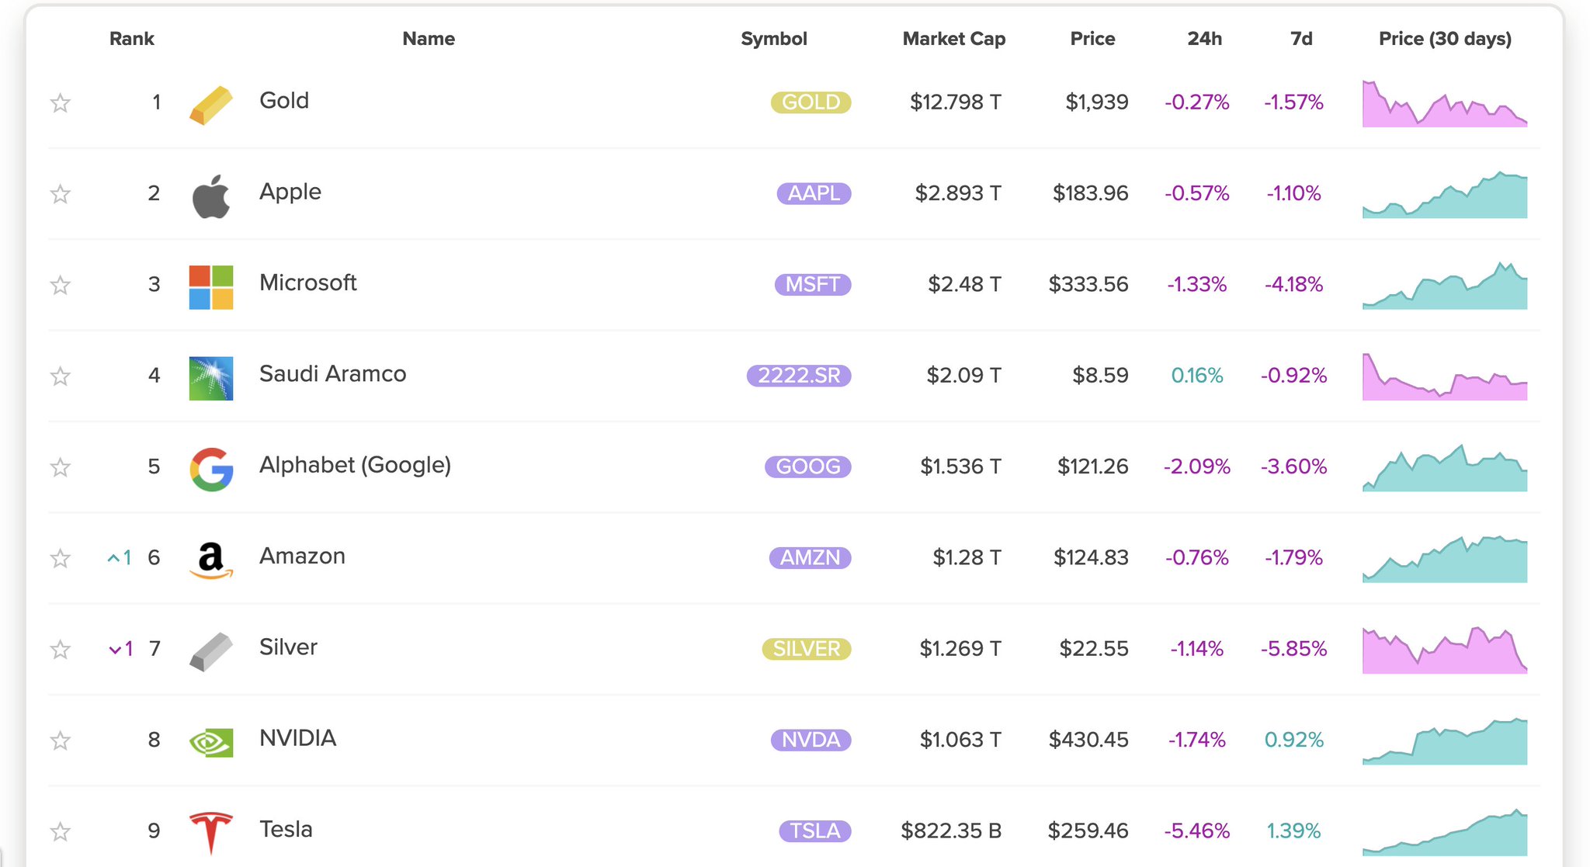This screenshot has width=1590, height=867.
Task: Click the $12.798 T market cap value
Action: click(956, 102)
